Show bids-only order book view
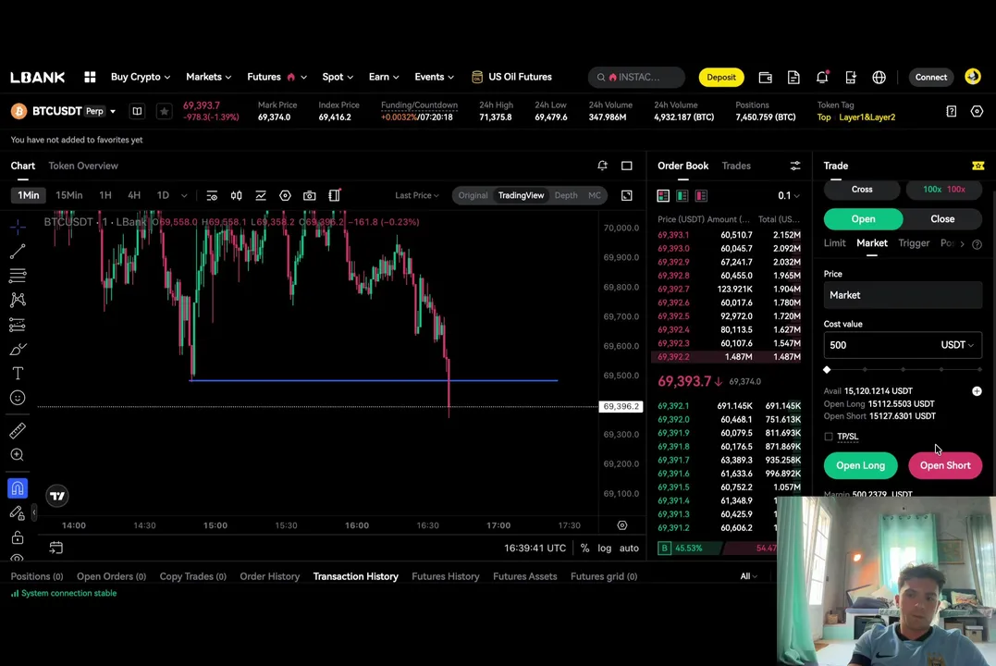The height and width of the screenshot is (666, 996). tap(682, 196)
